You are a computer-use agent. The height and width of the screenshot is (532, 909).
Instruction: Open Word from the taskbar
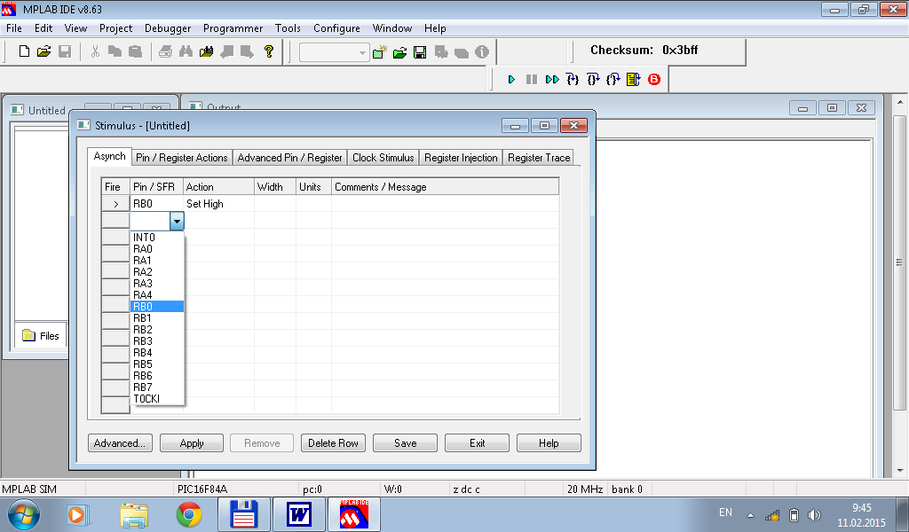(x=298, y=514)
